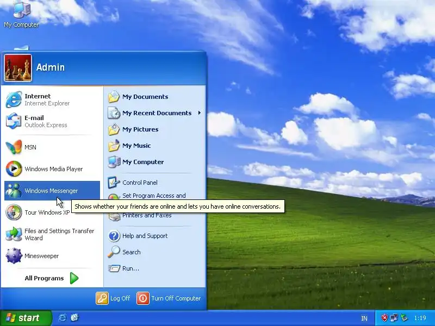The image size is (435, 326).
Task: Click the My Pictures folder icon
Action: pos(114,129)
